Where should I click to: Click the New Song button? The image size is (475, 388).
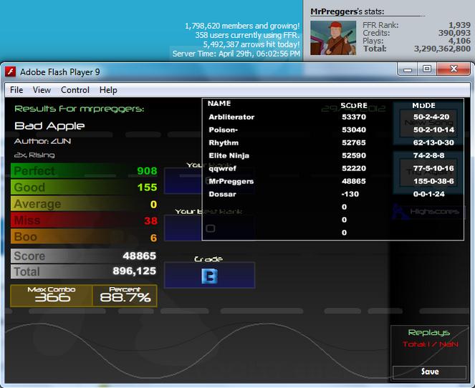[x=428, y=123]
